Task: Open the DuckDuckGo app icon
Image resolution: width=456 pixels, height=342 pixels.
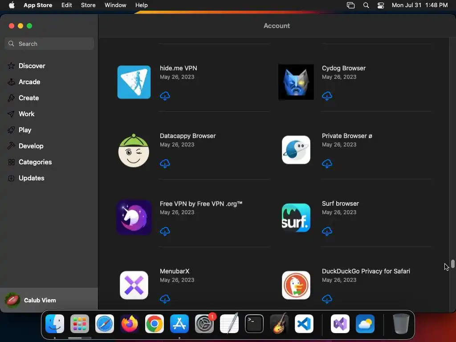Action: [296, 285]
